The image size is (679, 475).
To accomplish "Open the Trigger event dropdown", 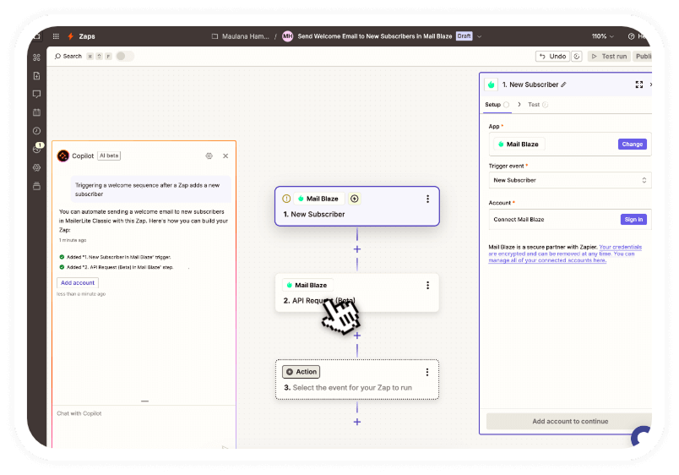I will (x=570, y=180).
